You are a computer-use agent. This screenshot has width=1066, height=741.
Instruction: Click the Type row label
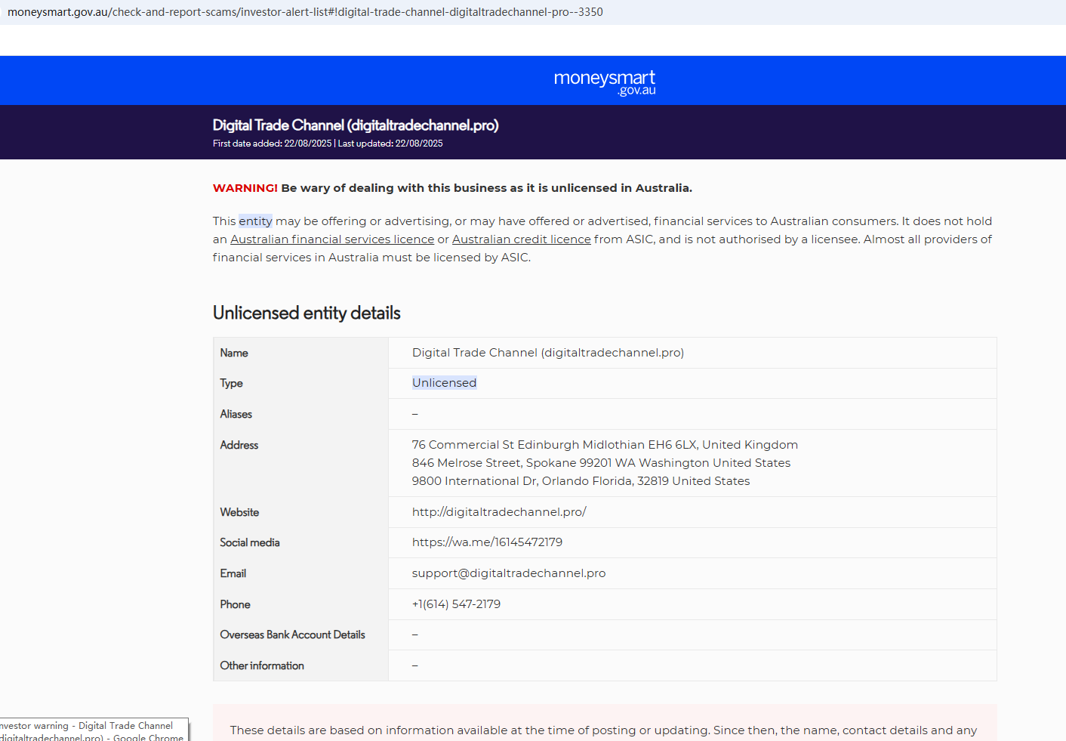click(231, 383)
